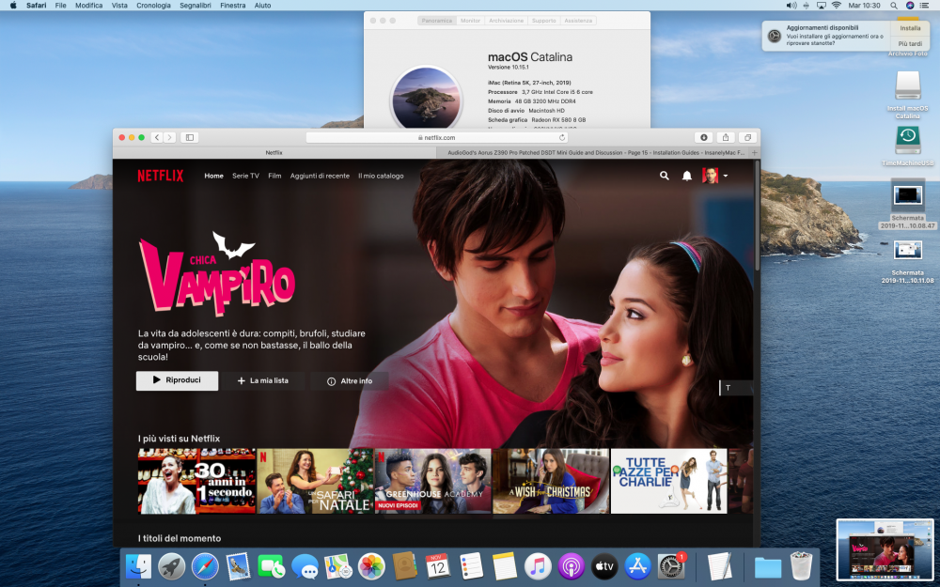Select Panoramica tab in About This Mac
This screenshot has width=940, height=587.
coord(436,21)
